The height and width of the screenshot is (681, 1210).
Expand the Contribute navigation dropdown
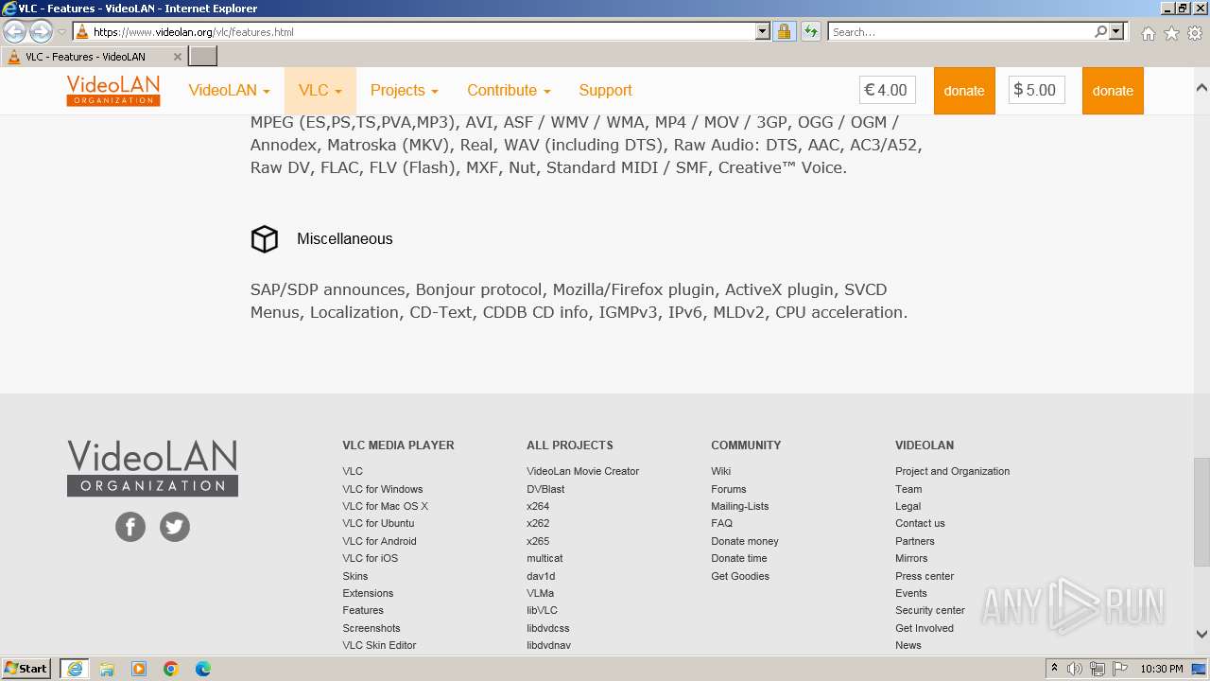coord(509,91)
